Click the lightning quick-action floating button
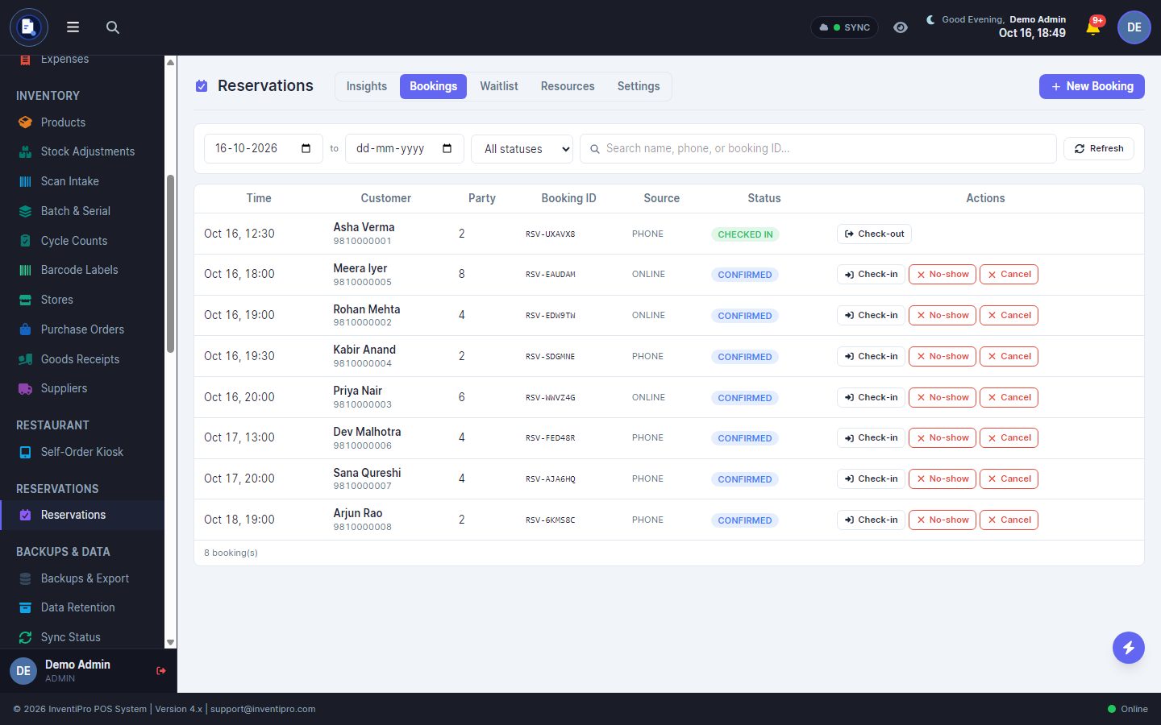 tap(1129, 648)
